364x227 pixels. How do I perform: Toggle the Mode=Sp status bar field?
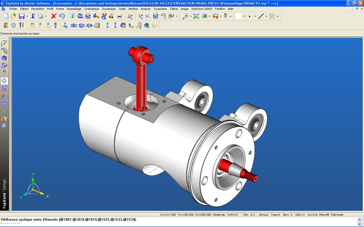pos(219,215)
